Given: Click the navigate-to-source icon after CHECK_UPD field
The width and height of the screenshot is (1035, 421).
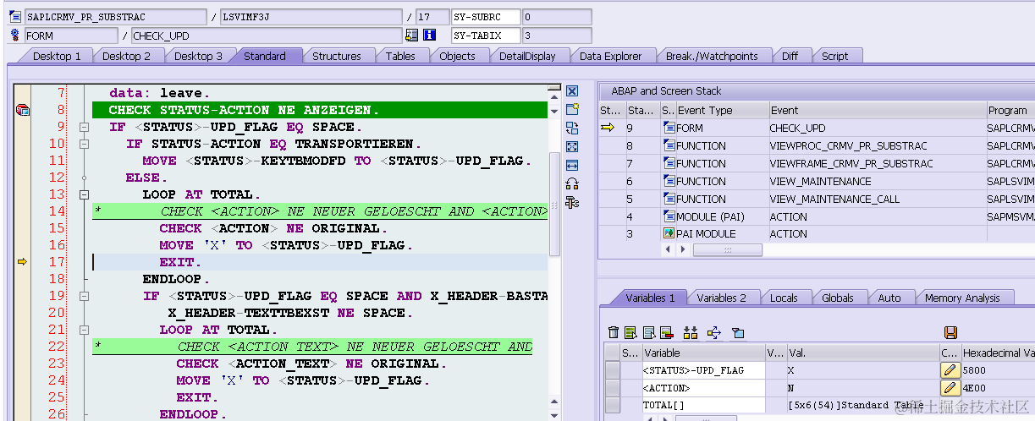Looking at the screenshot, I should coord(412,36).
